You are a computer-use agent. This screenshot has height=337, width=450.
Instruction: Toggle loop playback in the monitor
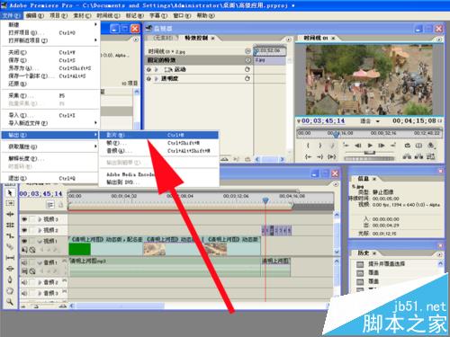tap(407, 146)
